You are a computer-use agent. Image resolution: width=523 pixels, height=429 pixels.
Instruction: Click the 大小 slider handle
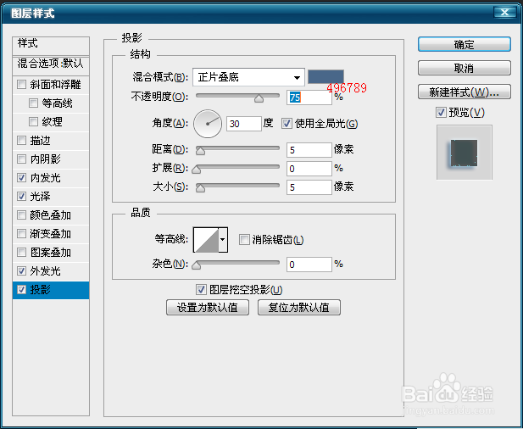tap(200, 188)
